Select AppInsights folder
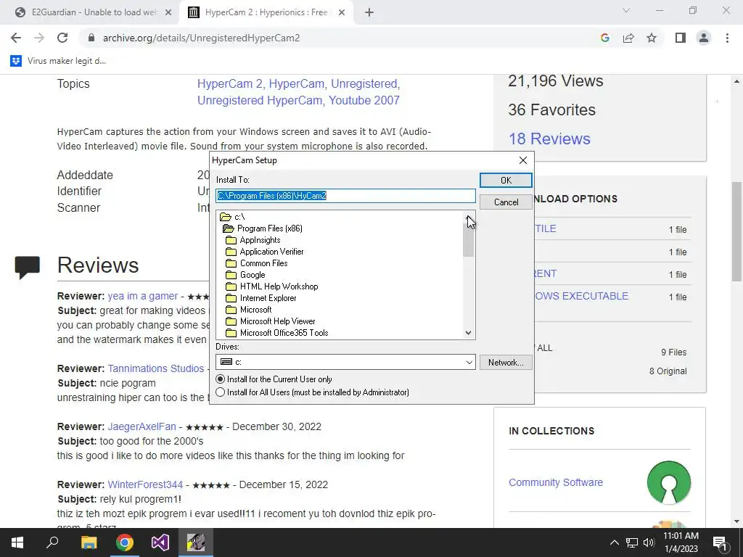The width and height of the screenshot is (743, 557). [253, 240]
